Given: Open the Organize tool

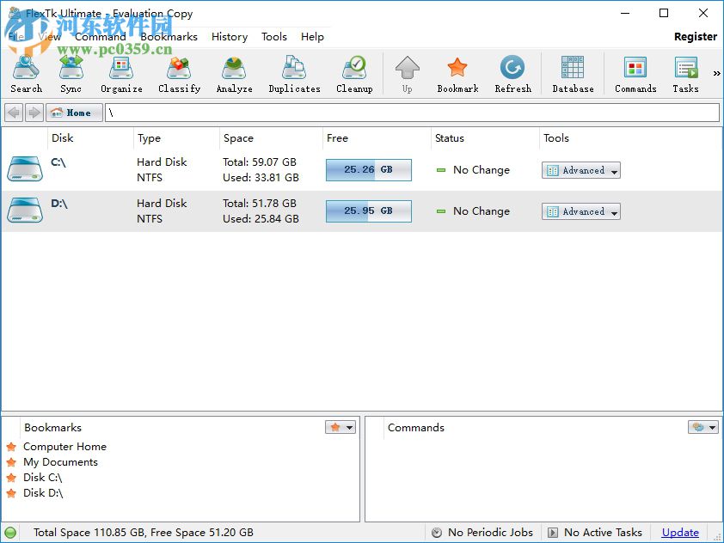Looking at the screenshot, I should (x=121, y=75).
